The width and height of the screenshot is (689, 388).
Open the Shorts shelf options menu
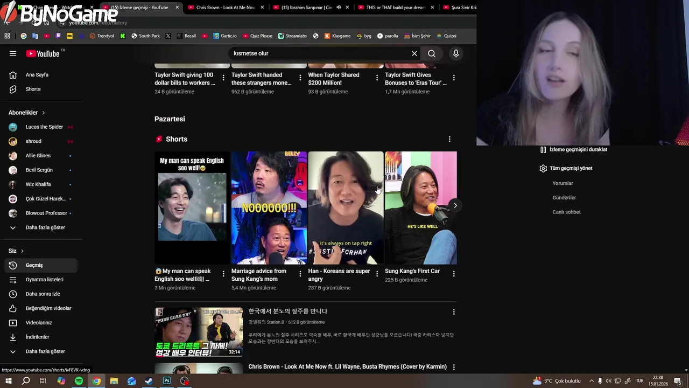point(449,139)
